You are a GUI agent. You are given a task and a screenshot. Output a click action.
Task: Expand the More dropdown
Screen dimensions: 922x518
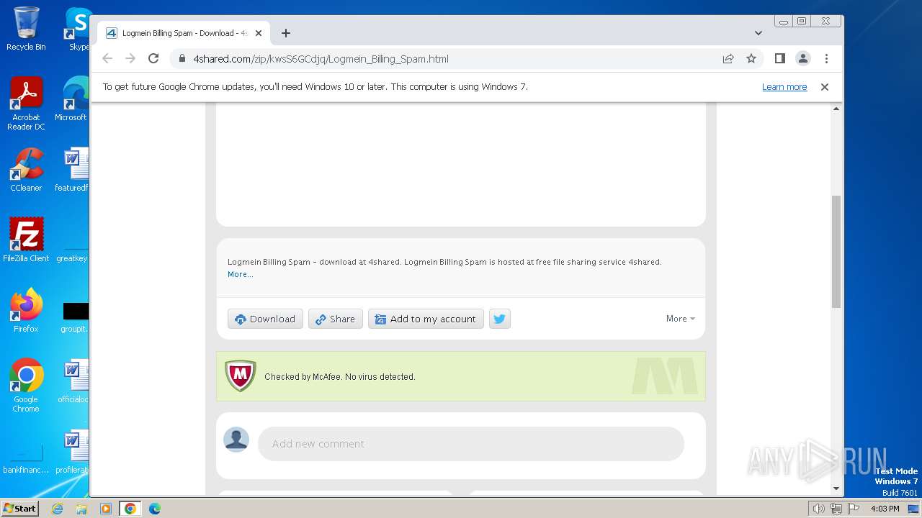point(681,319)
